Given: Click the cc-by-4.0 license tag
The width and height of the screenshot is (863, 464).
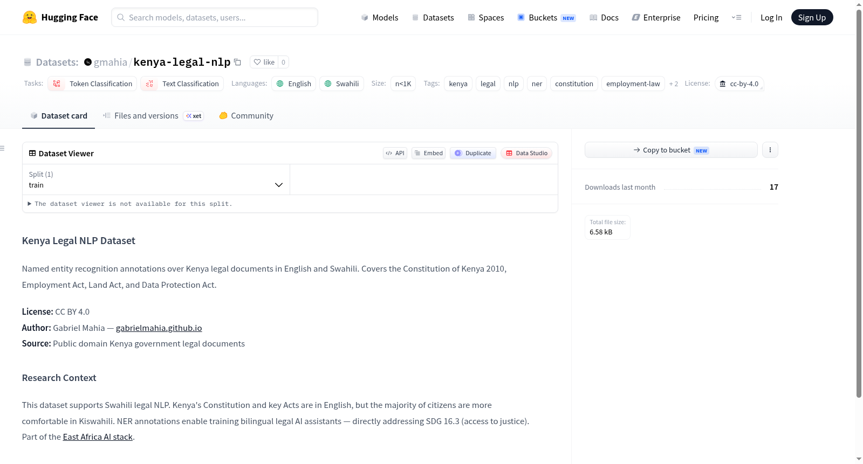Looking at the screenshot, I should coord(739,84).
